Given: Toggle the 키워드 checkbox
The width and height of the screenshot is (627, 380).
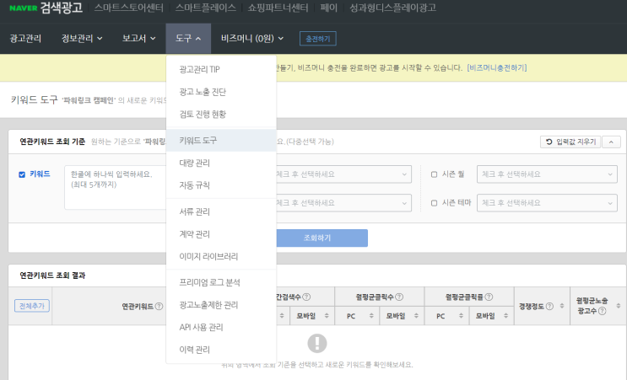Looking at the screenshot, I should pos(22,174).
